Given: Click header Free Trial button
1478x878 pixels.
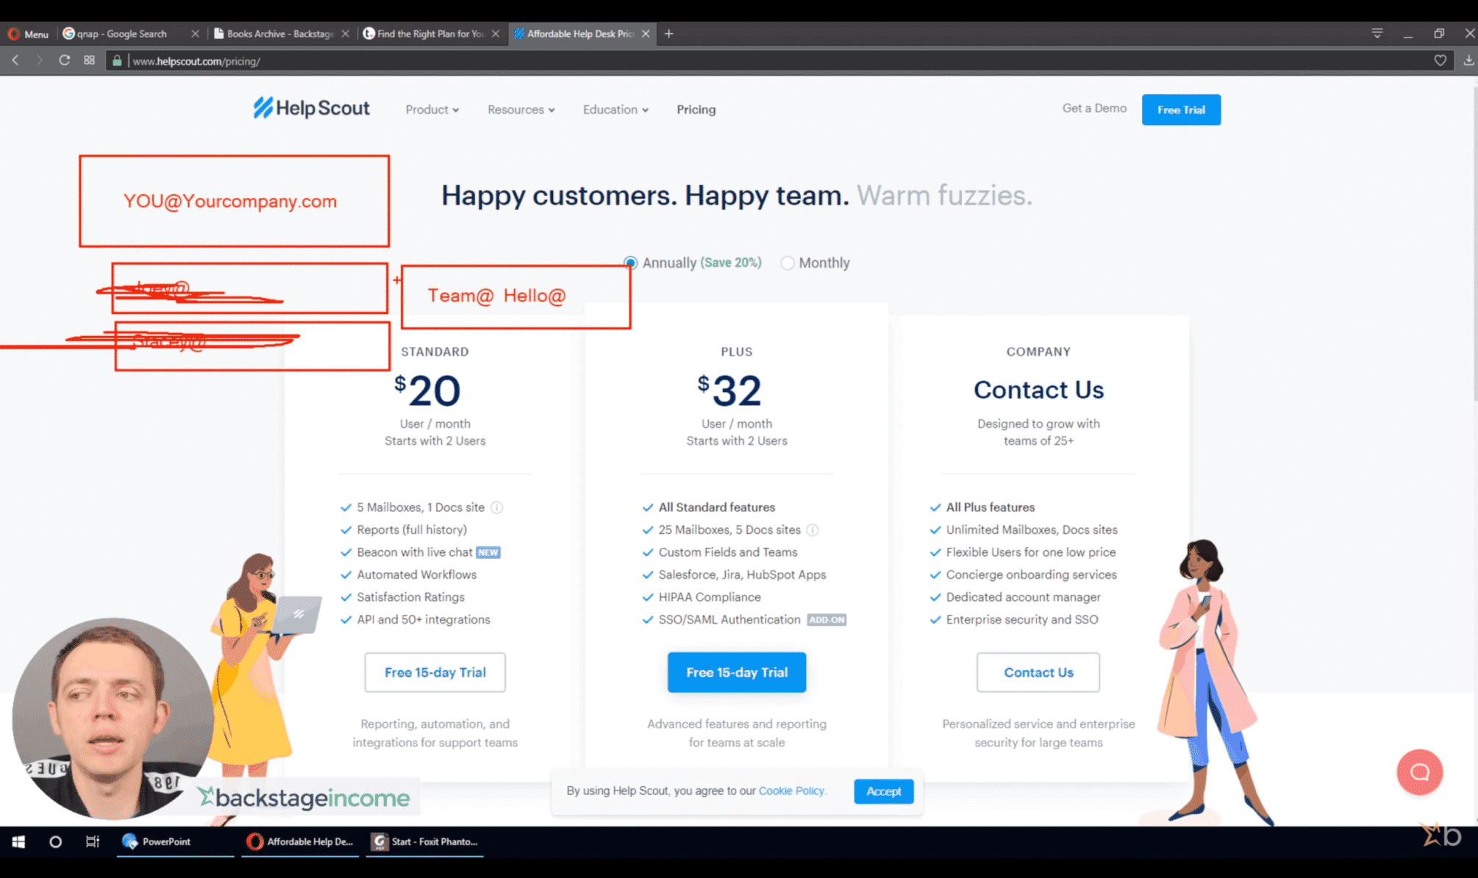Looking at the screenshot, I should (1181, 110).
